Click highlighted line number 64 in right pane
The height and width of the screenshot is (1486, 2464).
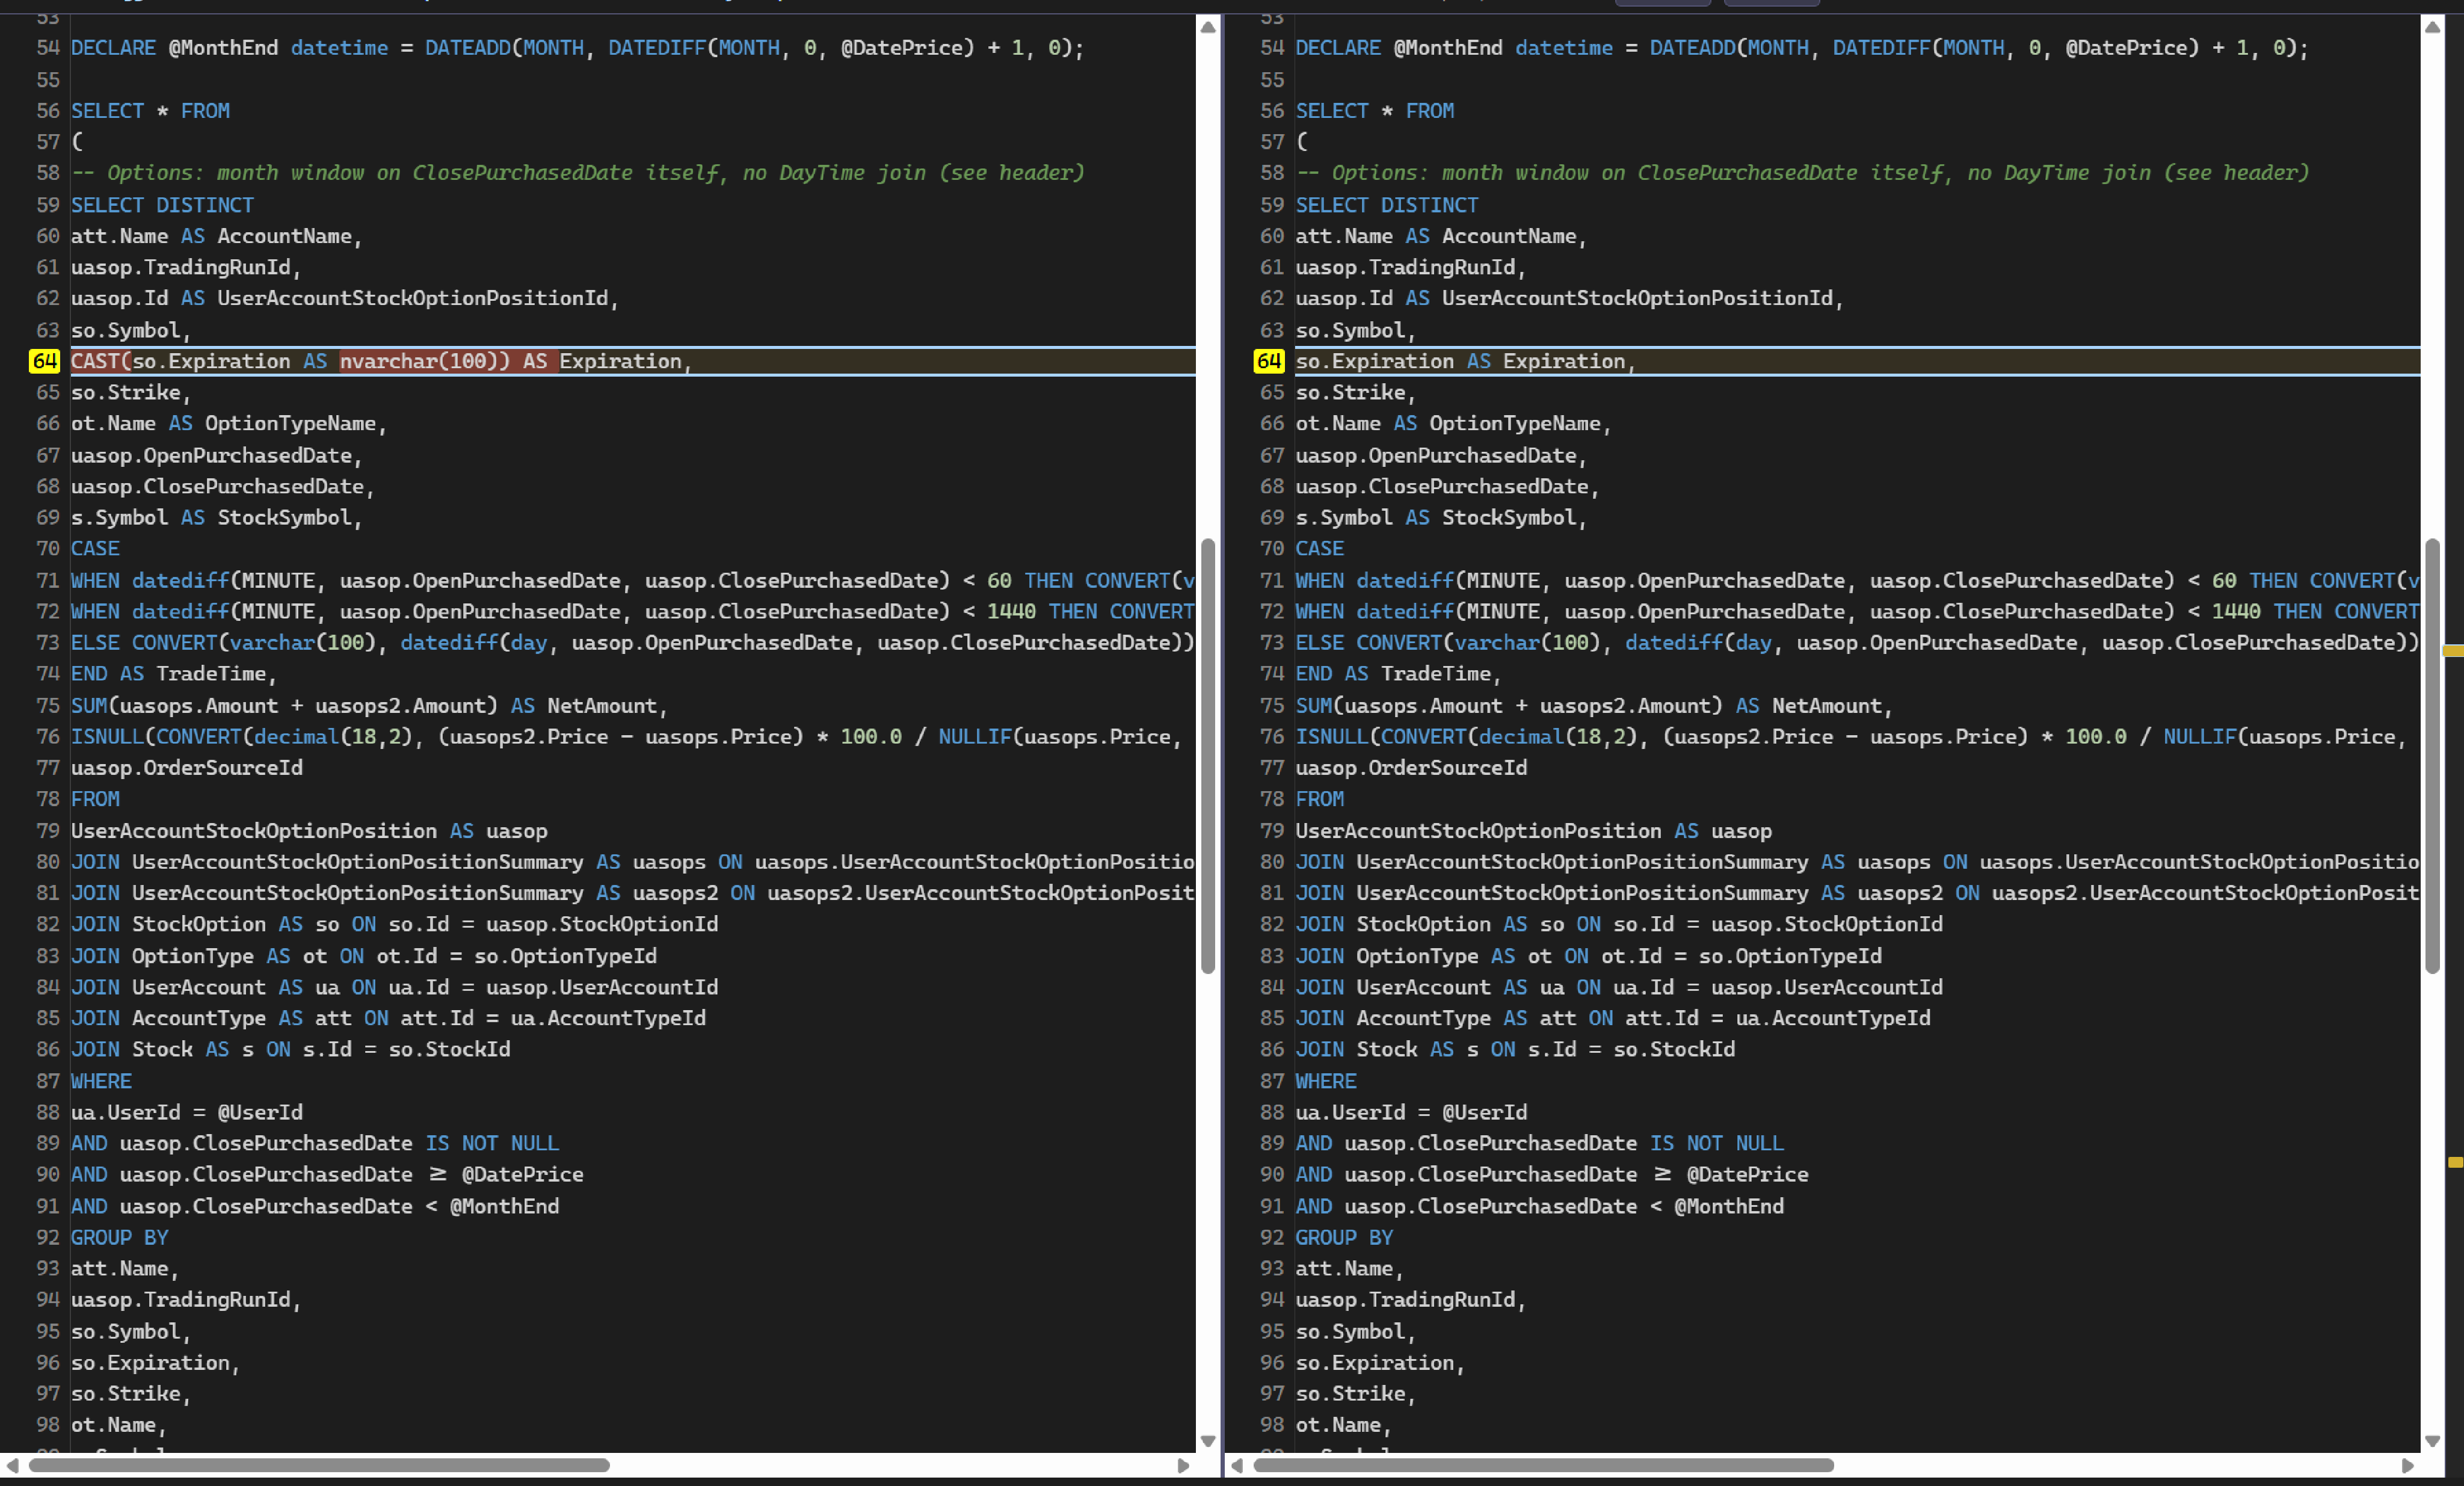[x=1269, y=361]
